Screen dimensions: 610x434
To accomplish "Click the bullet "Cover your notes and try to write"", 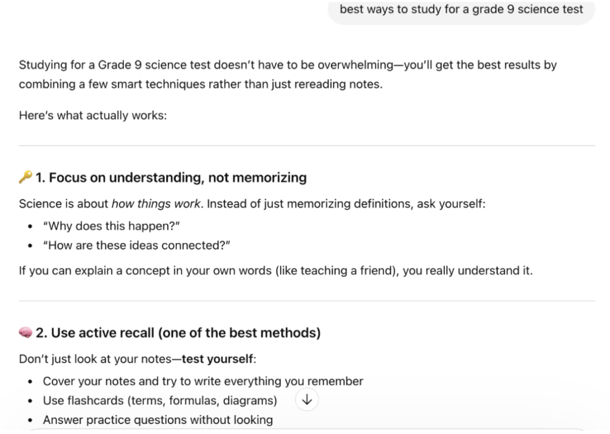I will pos(203,381).
